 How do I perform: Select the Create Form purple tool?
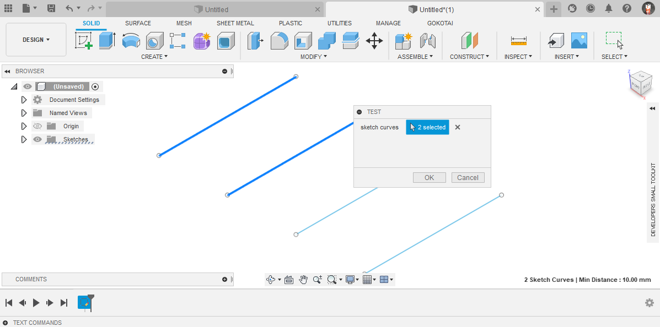(202, 41)
